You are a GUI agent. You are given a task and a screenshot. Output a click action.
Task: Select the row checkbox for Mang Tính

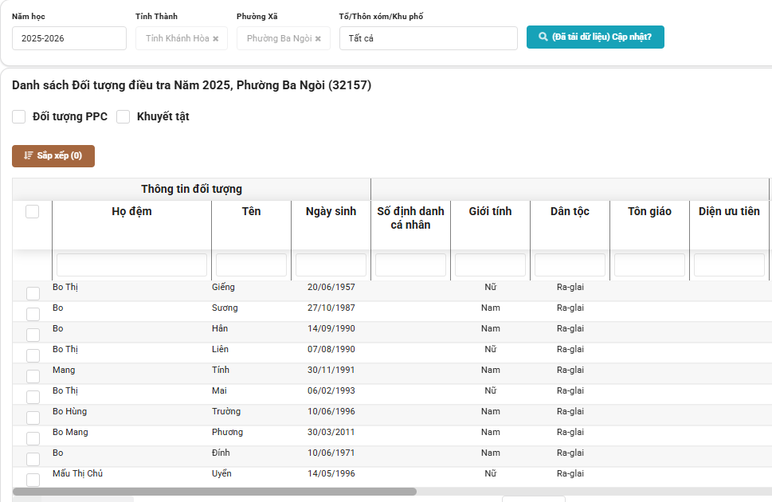(33, 376)
